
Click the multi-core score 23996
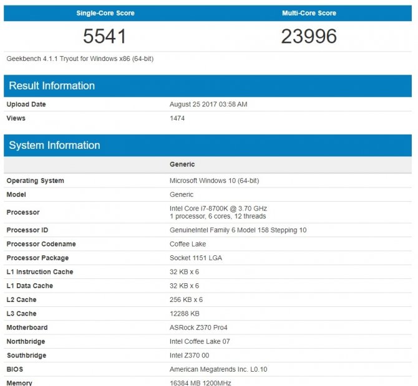309,36
